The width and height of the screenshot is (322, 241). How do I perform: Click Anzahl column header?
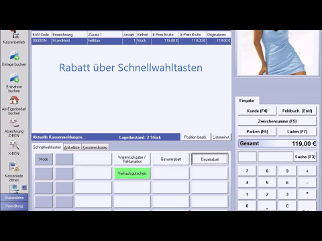coord(129,35)
